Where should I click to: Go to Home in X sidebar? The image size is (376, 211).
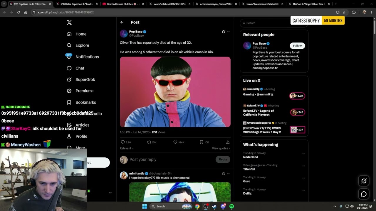point(77,34)
